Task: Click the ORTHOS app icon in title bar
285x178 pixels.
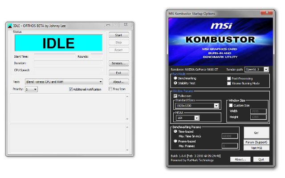Action: pos(10,26)
